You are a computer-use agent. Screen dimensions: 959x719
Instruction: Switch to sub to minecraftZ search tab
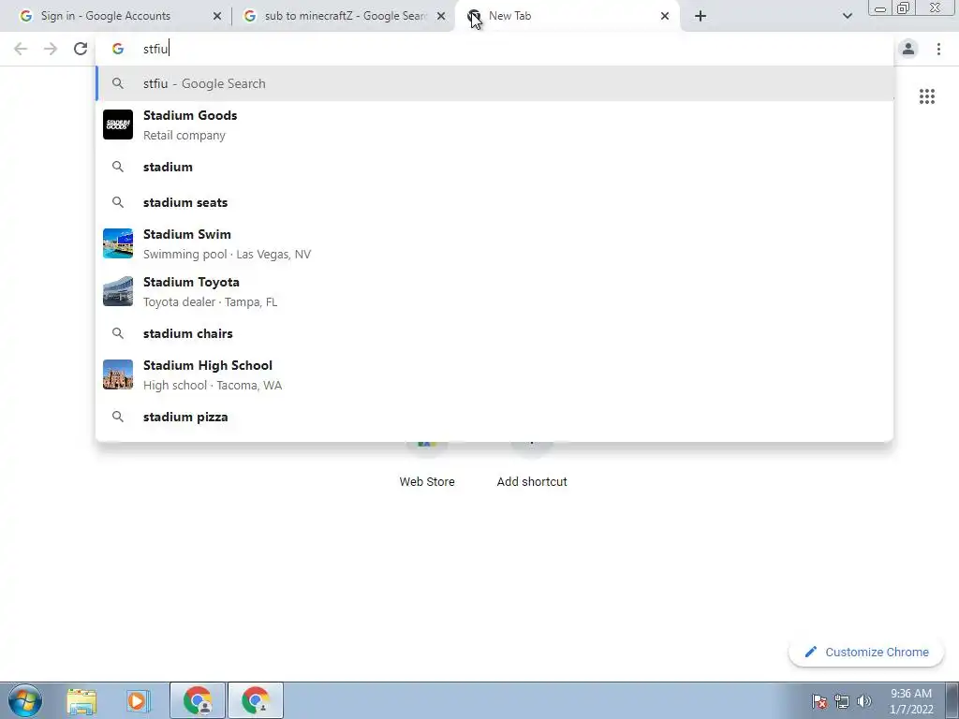[x=345, y=16]
